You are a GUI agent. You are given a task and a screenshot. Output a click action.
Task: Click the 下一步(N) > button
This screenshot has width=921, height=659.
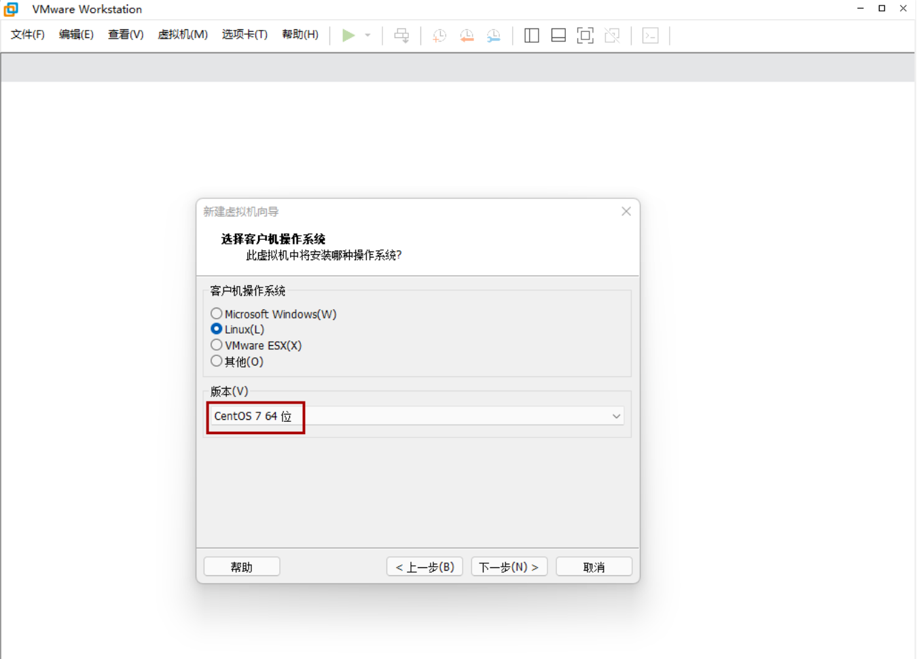tap(509, 567)
